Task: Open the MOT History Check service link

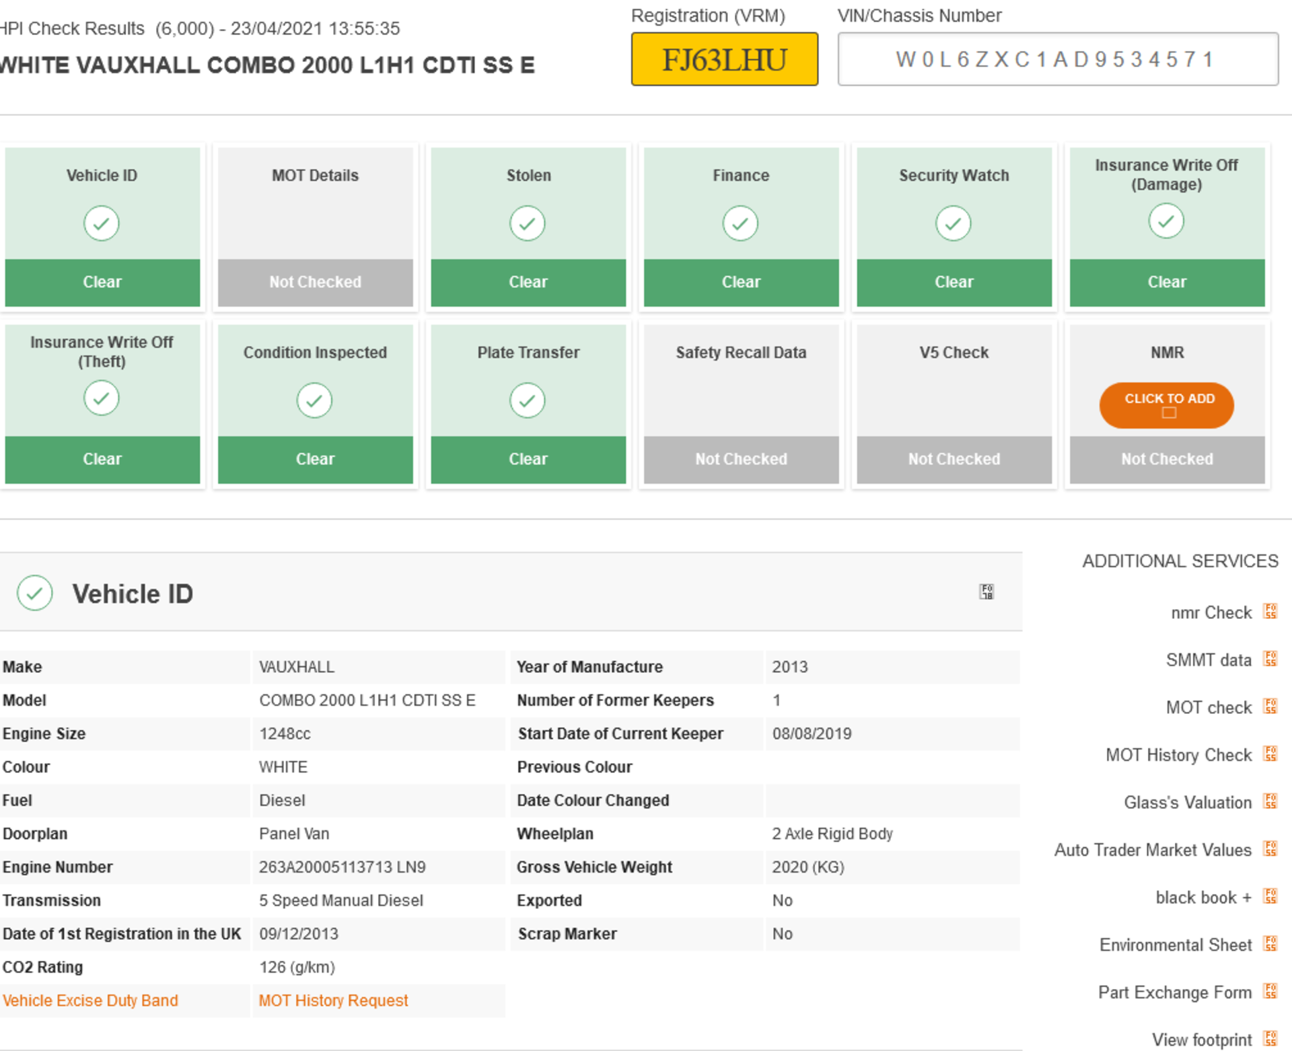Action: point(1178,755)
